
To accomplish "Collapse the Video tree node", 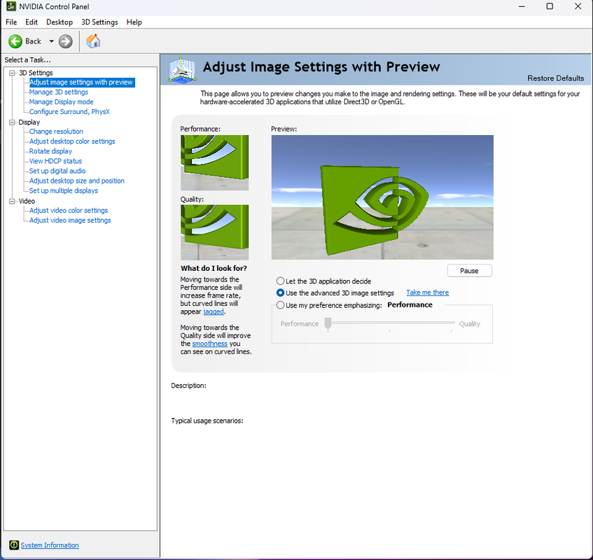I will [x=12, y=201].
